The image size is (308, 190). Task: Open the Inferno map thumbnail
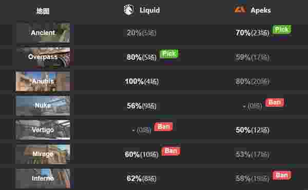43,178
